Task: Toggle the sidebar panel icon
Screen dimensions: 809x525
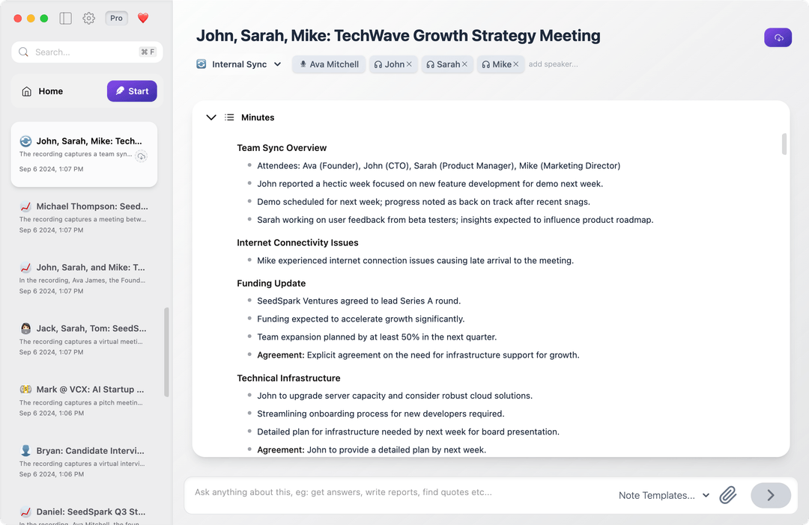Action: (65, 18)
